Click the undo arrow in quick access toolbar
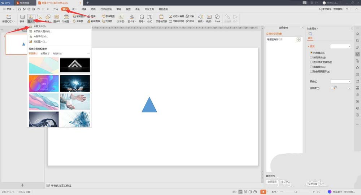 click(x=38, y=9)
